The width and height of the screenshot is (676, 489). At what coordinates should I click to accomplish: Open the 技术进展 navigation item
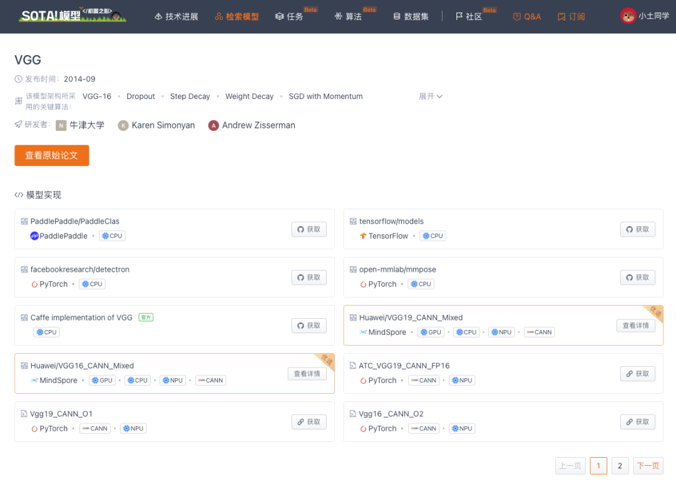click(177, 16)
